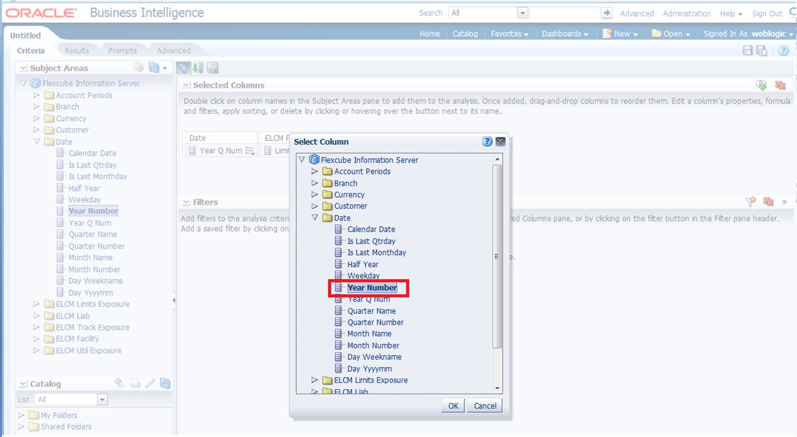Click the sort columns toolbar icon
797x437 pixels.
pyautogui.click(x=198, y=68)
